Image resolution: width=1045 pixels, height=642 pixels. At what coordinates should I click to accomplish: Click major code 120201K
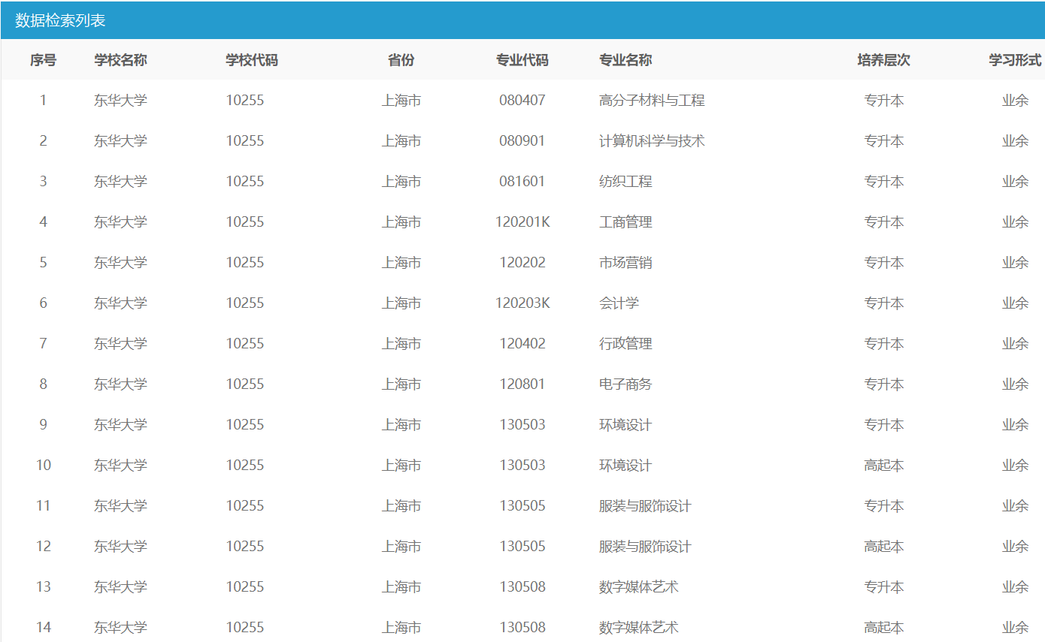pyautogui.click(x=522, y=222)
